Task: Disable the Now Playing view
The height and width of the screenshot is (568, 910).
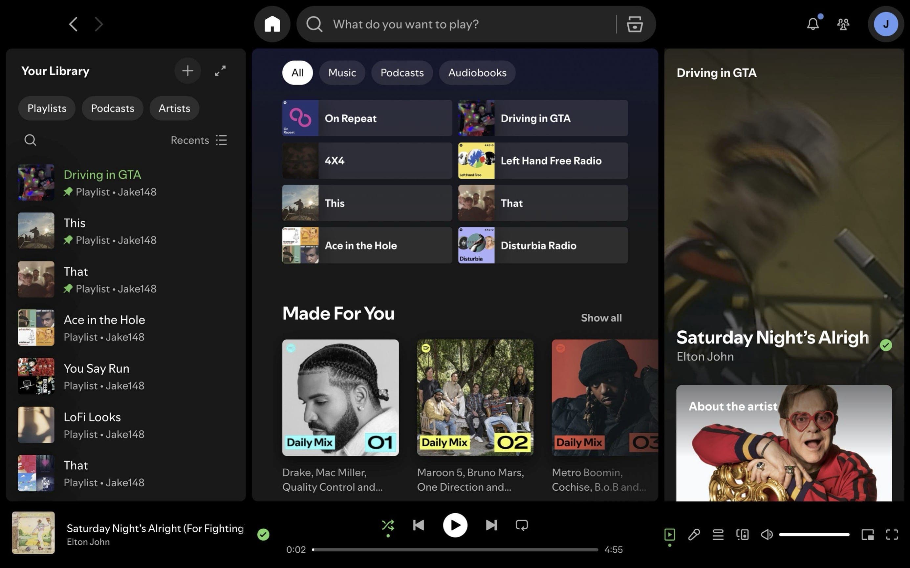Action: 669,534
